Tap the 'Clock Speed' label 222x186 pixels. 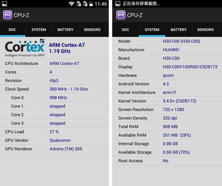click(17, 89)
